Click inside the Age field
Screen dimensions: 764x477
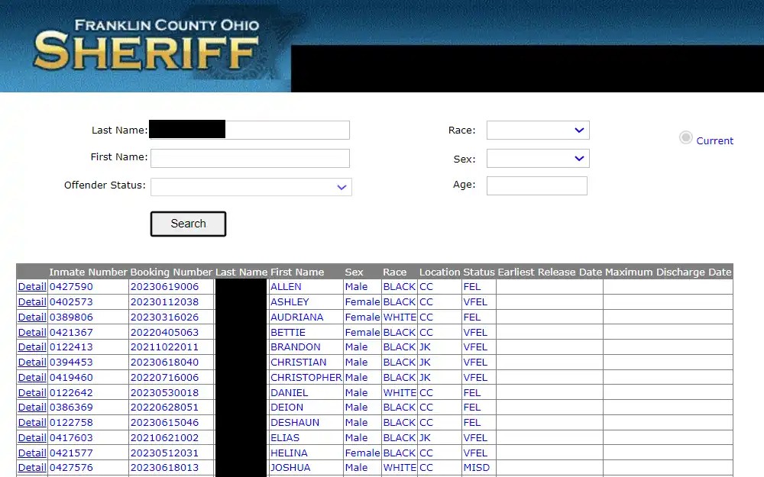click(x=536, y=185)
